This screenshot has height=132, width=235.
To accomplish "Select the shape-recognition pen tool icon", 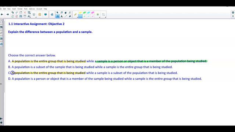I will (70, 13).
